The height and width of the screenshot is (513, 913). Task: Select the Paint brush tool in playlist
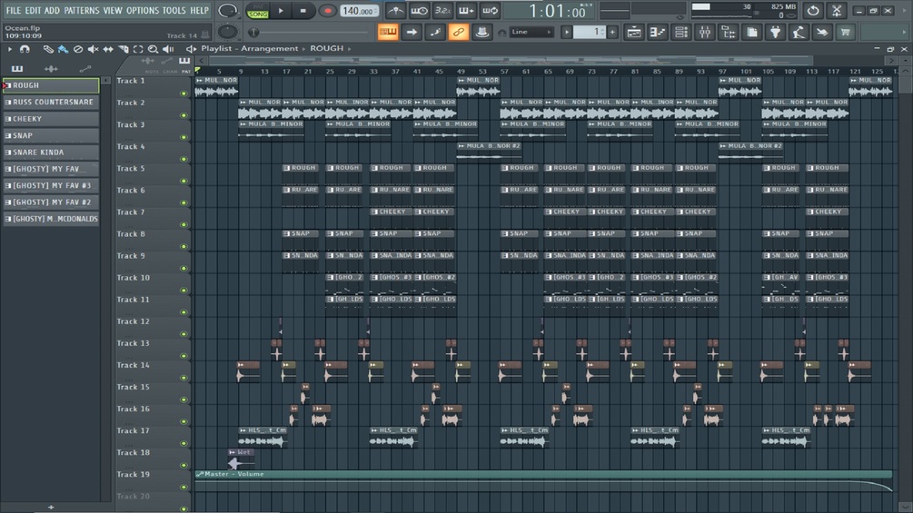click(63, 49)
